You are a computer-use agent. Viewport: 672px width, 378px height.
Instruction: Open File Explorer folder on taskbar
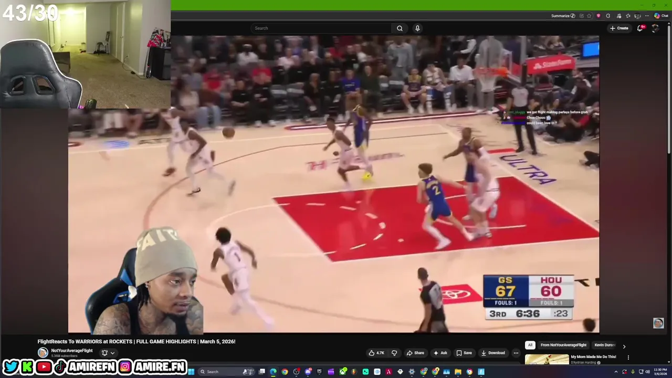[458, 372]
